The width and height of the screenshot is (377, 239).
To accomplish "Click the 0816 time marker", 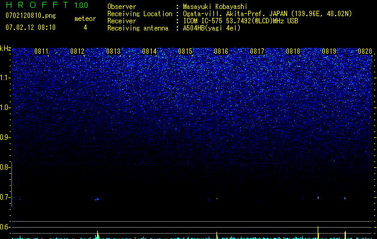I will (221, 51).
